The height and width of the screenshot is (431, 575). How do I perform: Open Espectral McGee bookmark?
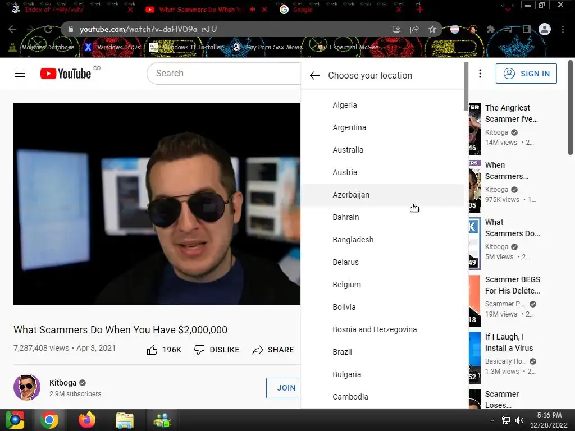pos(348,47)
